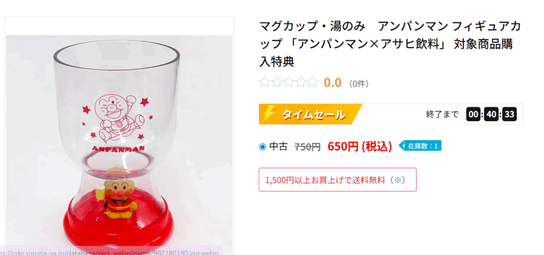The image size is (544, 255).
Task: Click the 0.0 rating score
Action: (333, 83)
